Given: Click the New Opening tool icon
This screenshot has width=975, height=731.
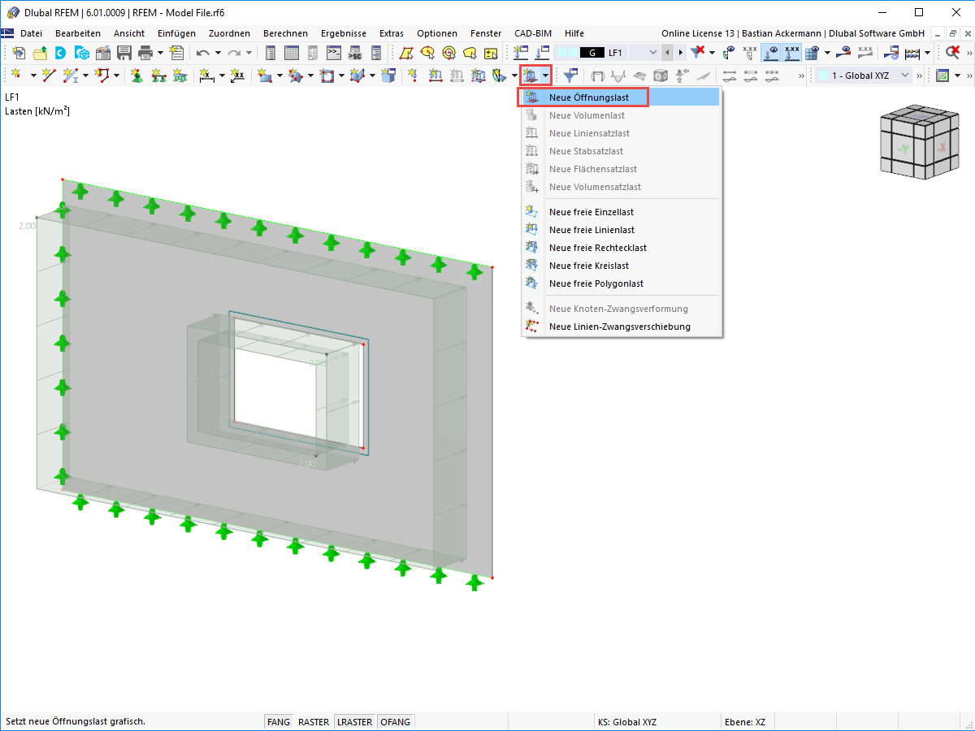Looking at the screenshot, I should point(326,76).
